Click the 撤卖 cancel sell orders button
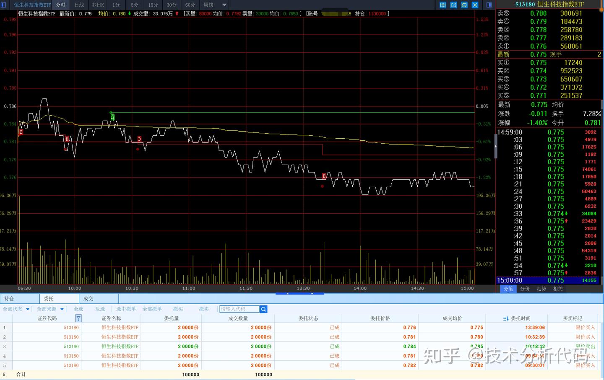This screenshot has width=604, height=380. point(204,309)
